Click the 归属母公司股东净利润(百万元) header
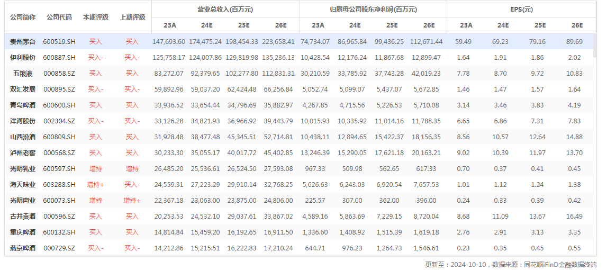607x270 pixels. click(x=374, y=10)
